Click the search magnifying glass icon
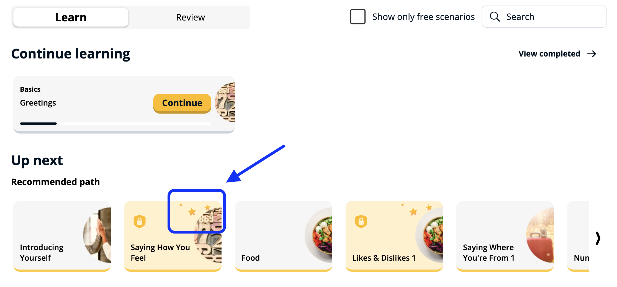The width and height of the screenshot is (617, 287). coord(495,17)
